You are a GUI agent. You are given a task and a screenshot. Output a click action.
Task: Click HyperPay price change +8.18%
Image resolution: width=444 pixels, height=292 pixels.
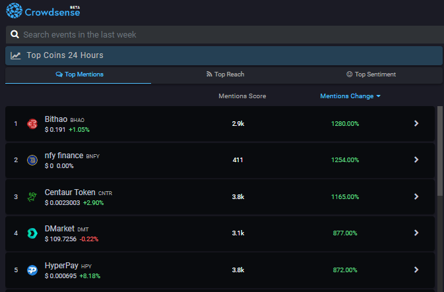[x=90, y=276]
